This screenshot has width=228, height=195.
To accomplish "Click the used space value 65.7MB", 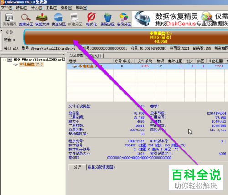I will point(139,117).
